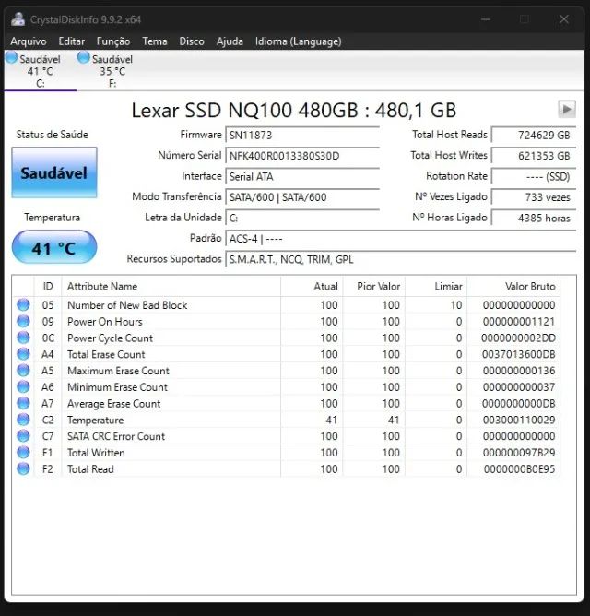Click blue status orb for Maximum Erase Count
Image resolution: width=590 pixels, height=616 pixels.
[x=23, y=371]
